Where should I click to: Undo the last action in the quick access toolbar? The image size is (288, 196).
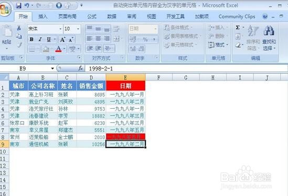pos(27,6)
